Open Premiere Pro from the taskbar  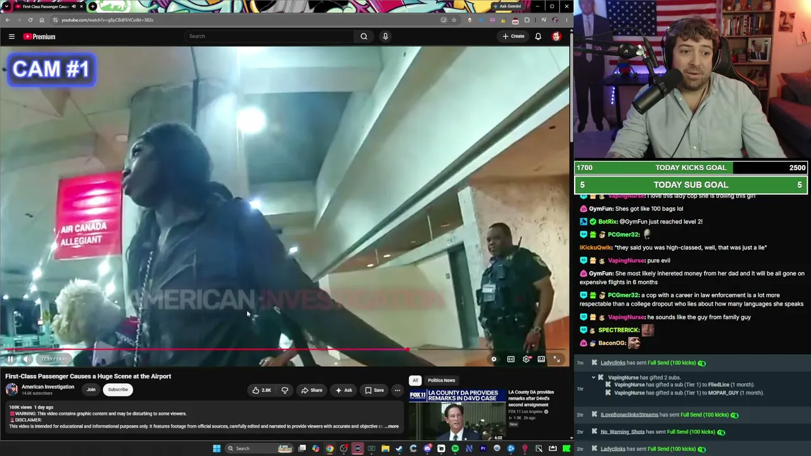tap(483, 448)
